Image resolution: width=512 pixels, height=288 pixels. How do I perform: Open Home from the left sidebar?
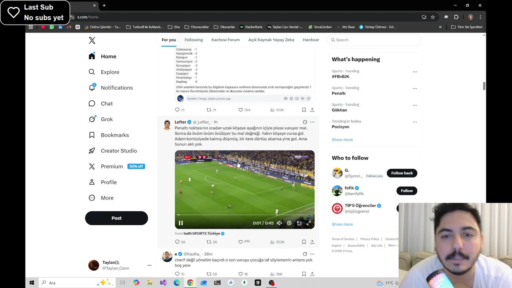tap(103, 56)
